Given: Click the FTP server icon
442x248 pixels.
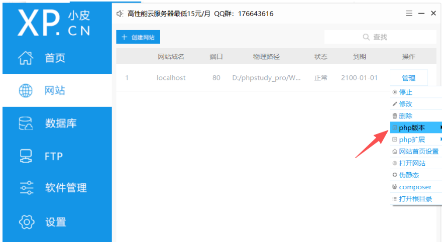Looking at the screenshot, I should 26,156.
